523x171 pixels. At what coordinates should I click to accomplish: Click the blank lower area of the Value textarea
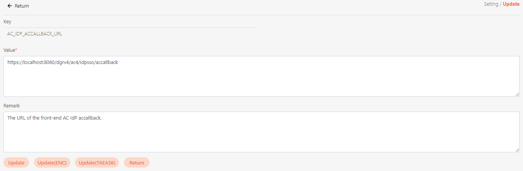tap(261, 84)
